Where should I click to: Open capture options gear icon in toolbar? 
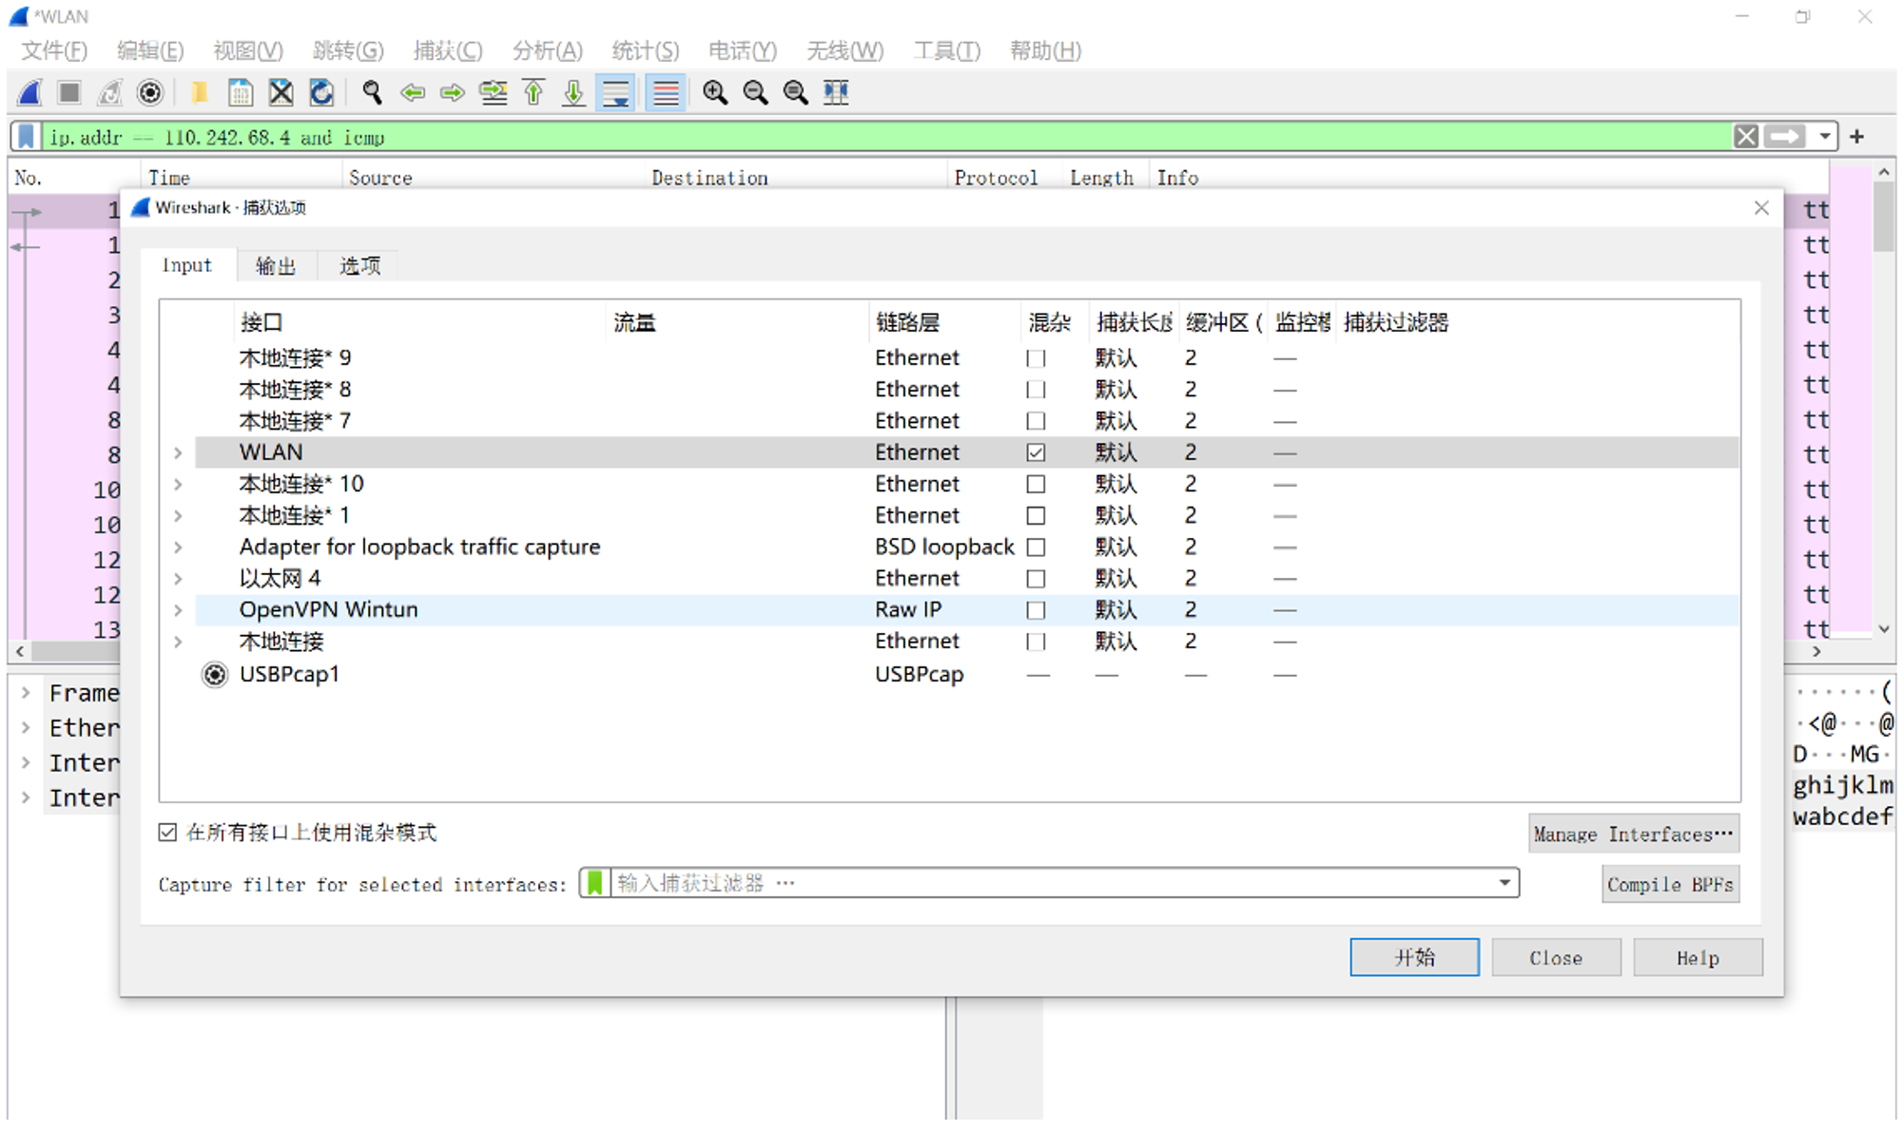[x=150, y=92]
